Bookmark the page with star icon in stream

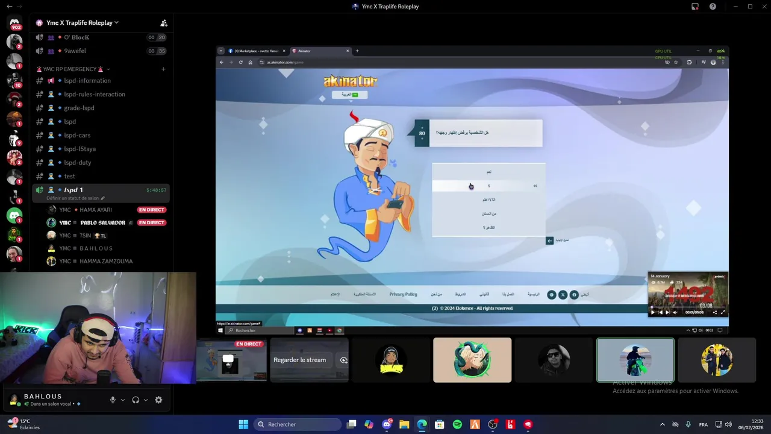coord(676,62)
